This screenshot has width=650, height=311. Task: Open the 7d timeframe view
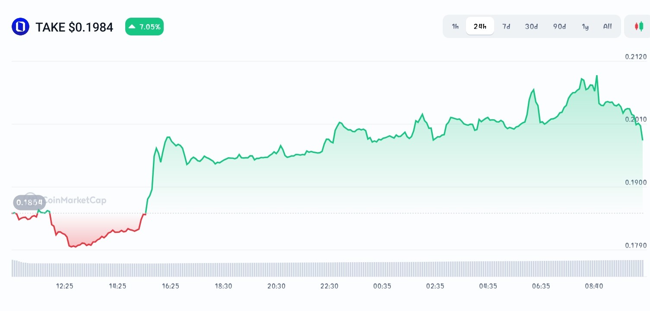506,26
